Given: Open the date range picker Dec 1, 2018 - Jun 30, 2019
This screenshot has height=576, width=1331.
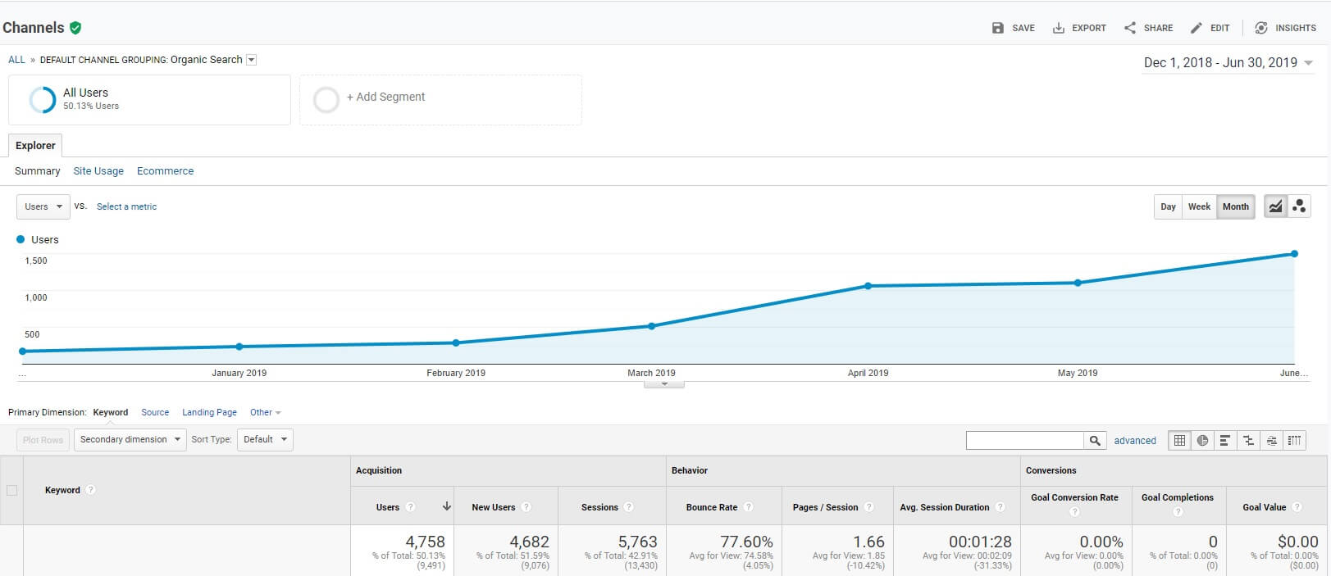Looking at the screenshot, I should (x=1228, y=63).
